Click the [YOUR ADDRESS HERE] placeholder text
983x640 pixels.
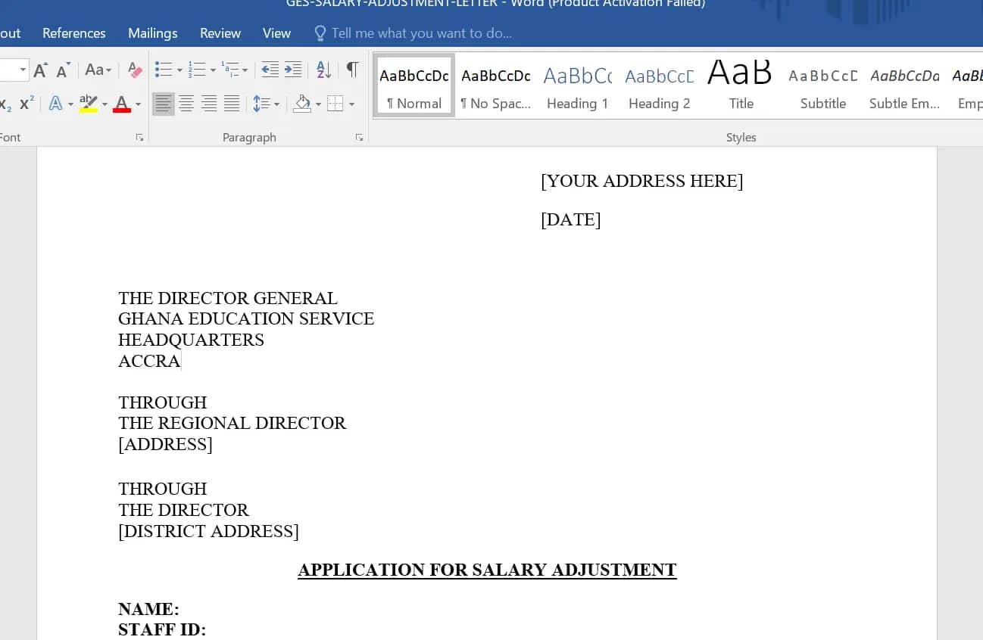[x=642, y=181]
